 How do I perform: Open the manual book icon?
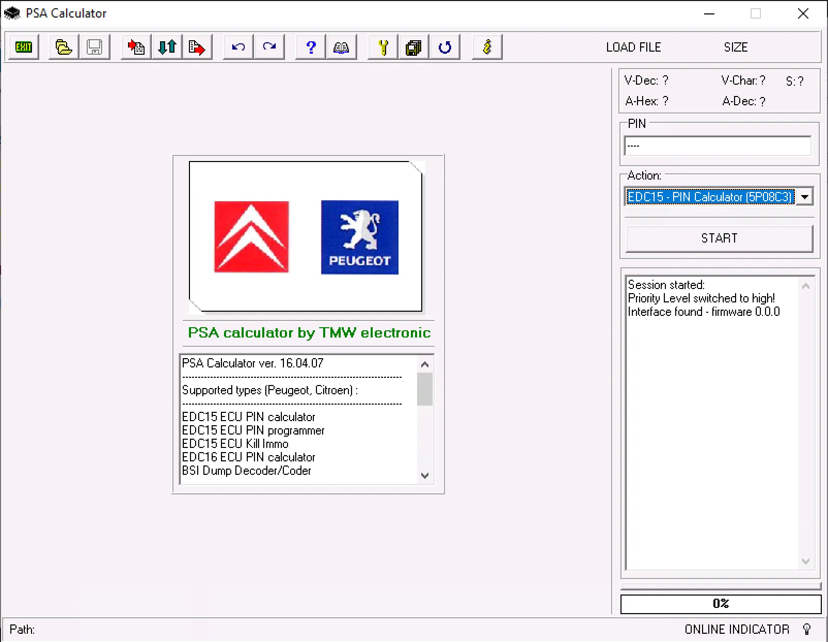click(x=341, y=47)
